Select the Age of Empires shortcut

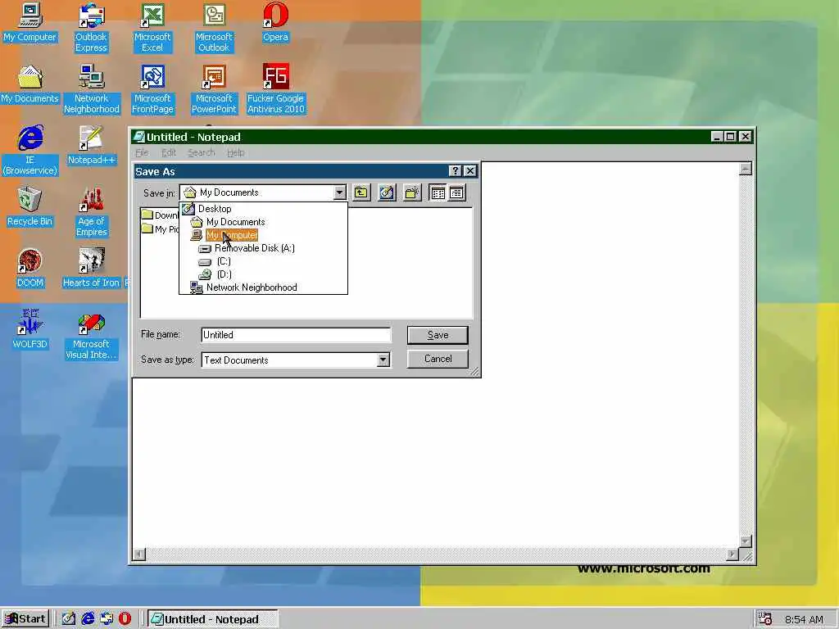[92, 212]
